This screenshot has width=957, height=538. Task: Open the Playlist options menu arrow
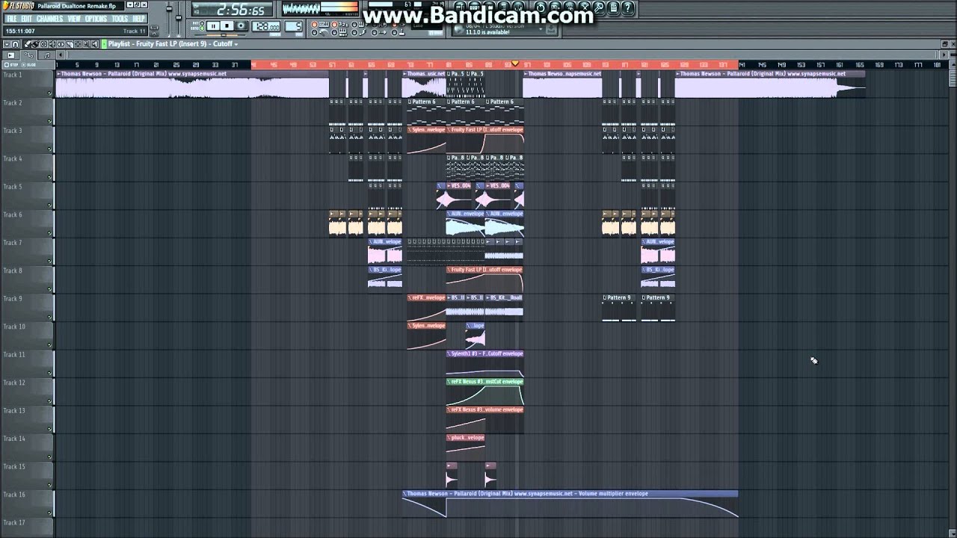pos(7,44)
